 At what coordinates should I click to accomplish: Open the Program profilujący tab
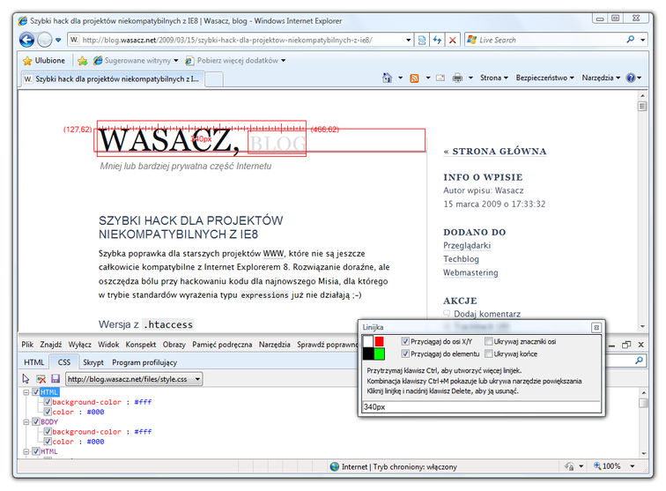pos(144,362)
